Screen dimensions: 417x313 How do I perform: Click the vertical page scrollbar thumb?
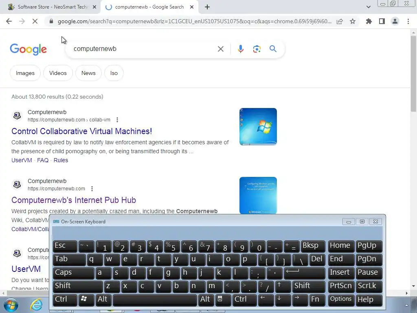[413, 73]
